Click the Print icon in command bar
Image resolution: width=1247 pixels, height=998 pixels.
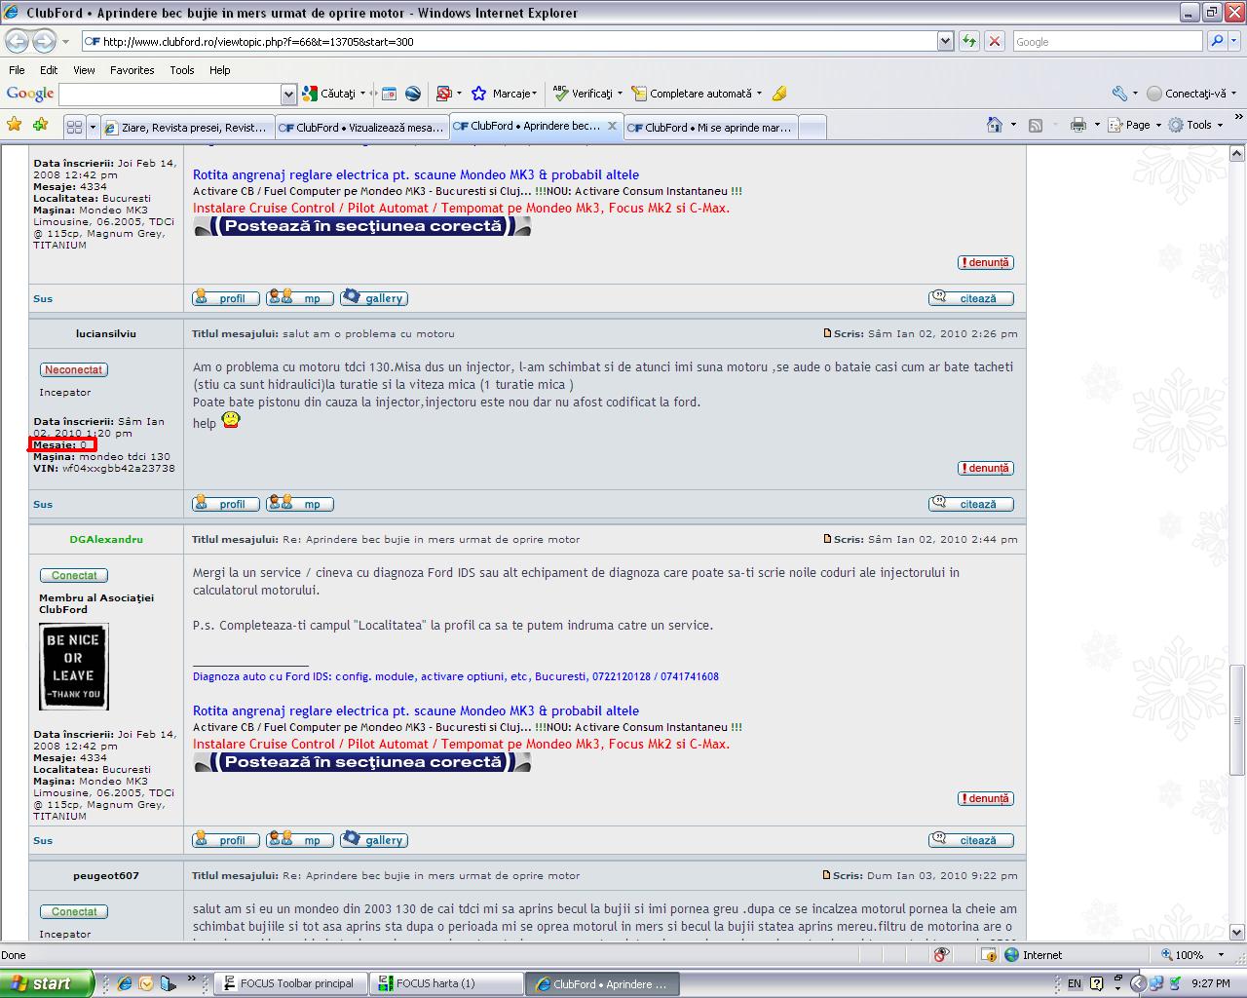(1077, 125)
